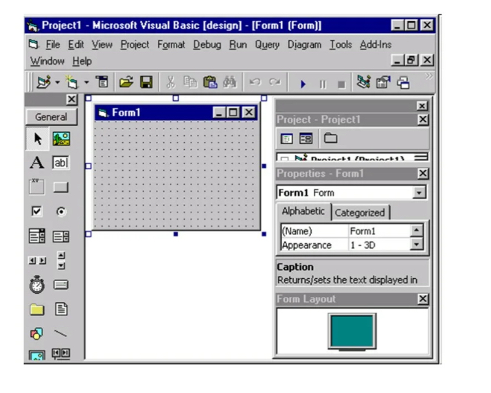Select the Image tool in toolbox
Viewport: 491px width, 393px height.
tap(37, 356)
